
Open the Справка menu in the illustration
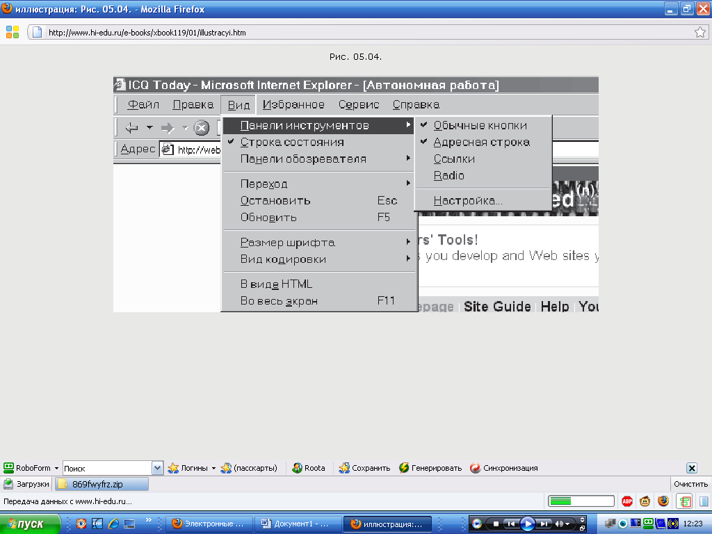416,104
